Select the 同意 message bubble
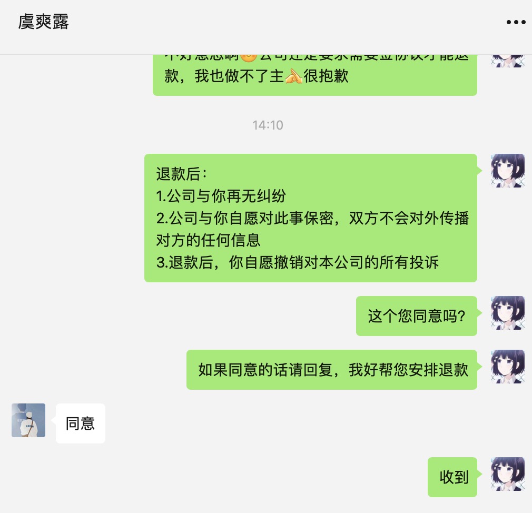 pyautogui.click(x=81, y=423)
